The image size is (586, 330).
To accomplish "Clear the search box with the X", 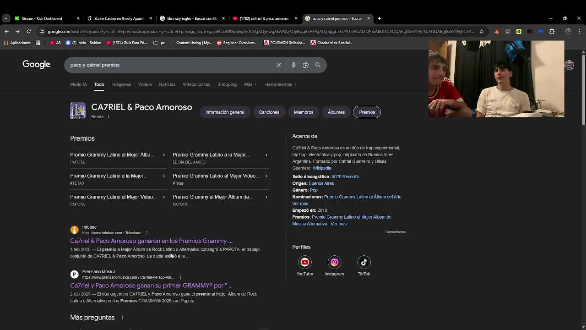I will coord(278,65).
